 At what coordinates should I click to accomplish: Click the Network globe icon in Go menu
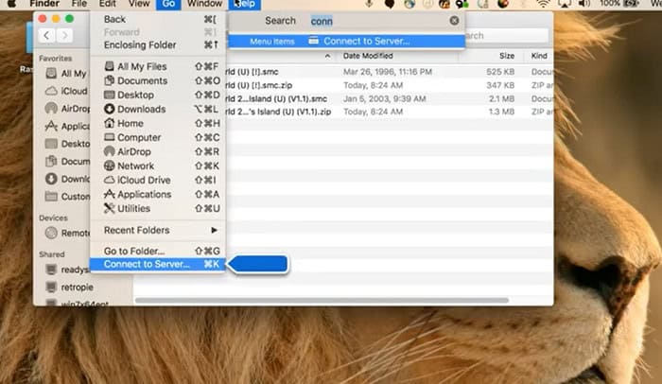(x=110, y=166)
